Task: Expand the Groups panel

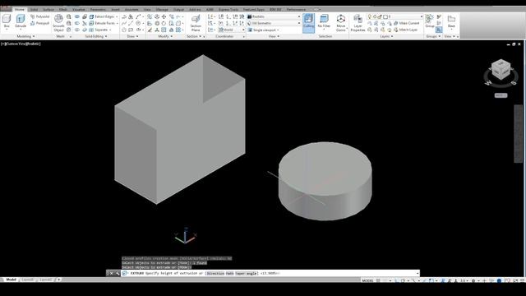Action: (433, 36)
